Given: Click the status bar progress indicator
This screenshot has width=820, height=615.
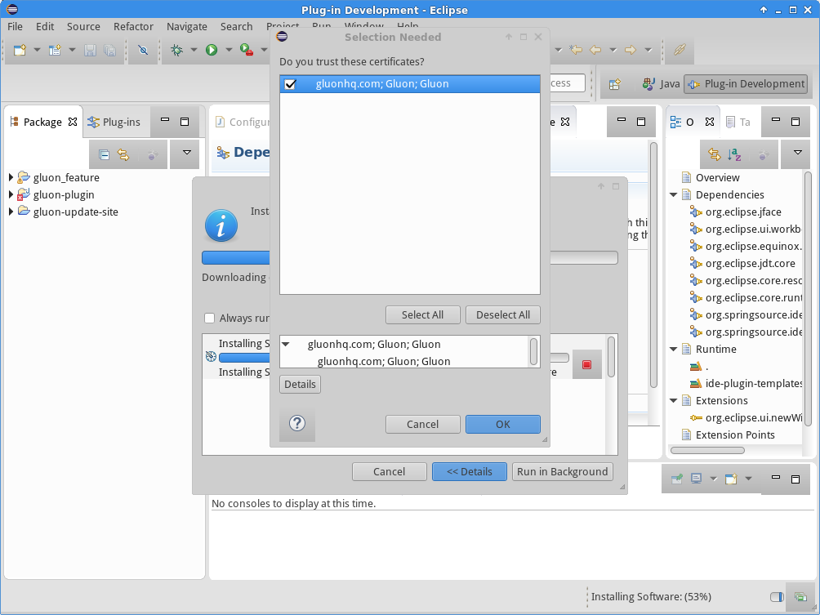Looking at the screenshot, I should [776, 597].
